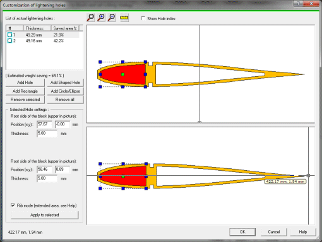The height and width of the screenshot is (242, 322).
Task: Click the lower Position x field showing 58.46
Action: [x=44, y=170]
